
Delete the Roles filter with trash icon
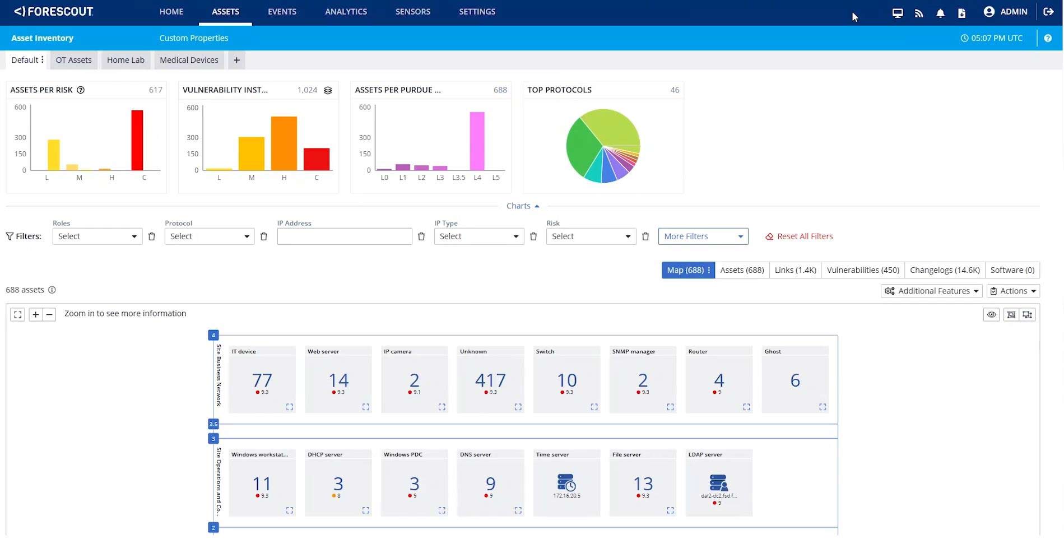pyautogui.click(x=152, y=236)
